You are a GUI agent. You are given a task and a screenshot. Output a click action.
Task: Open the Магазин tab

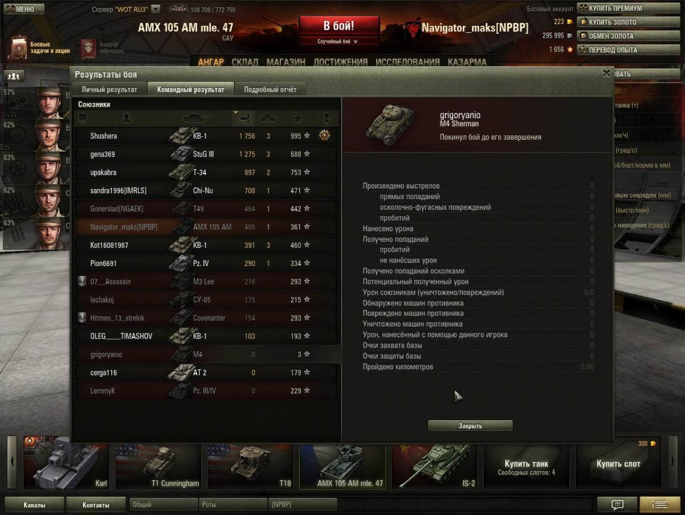tap(285, 62)
